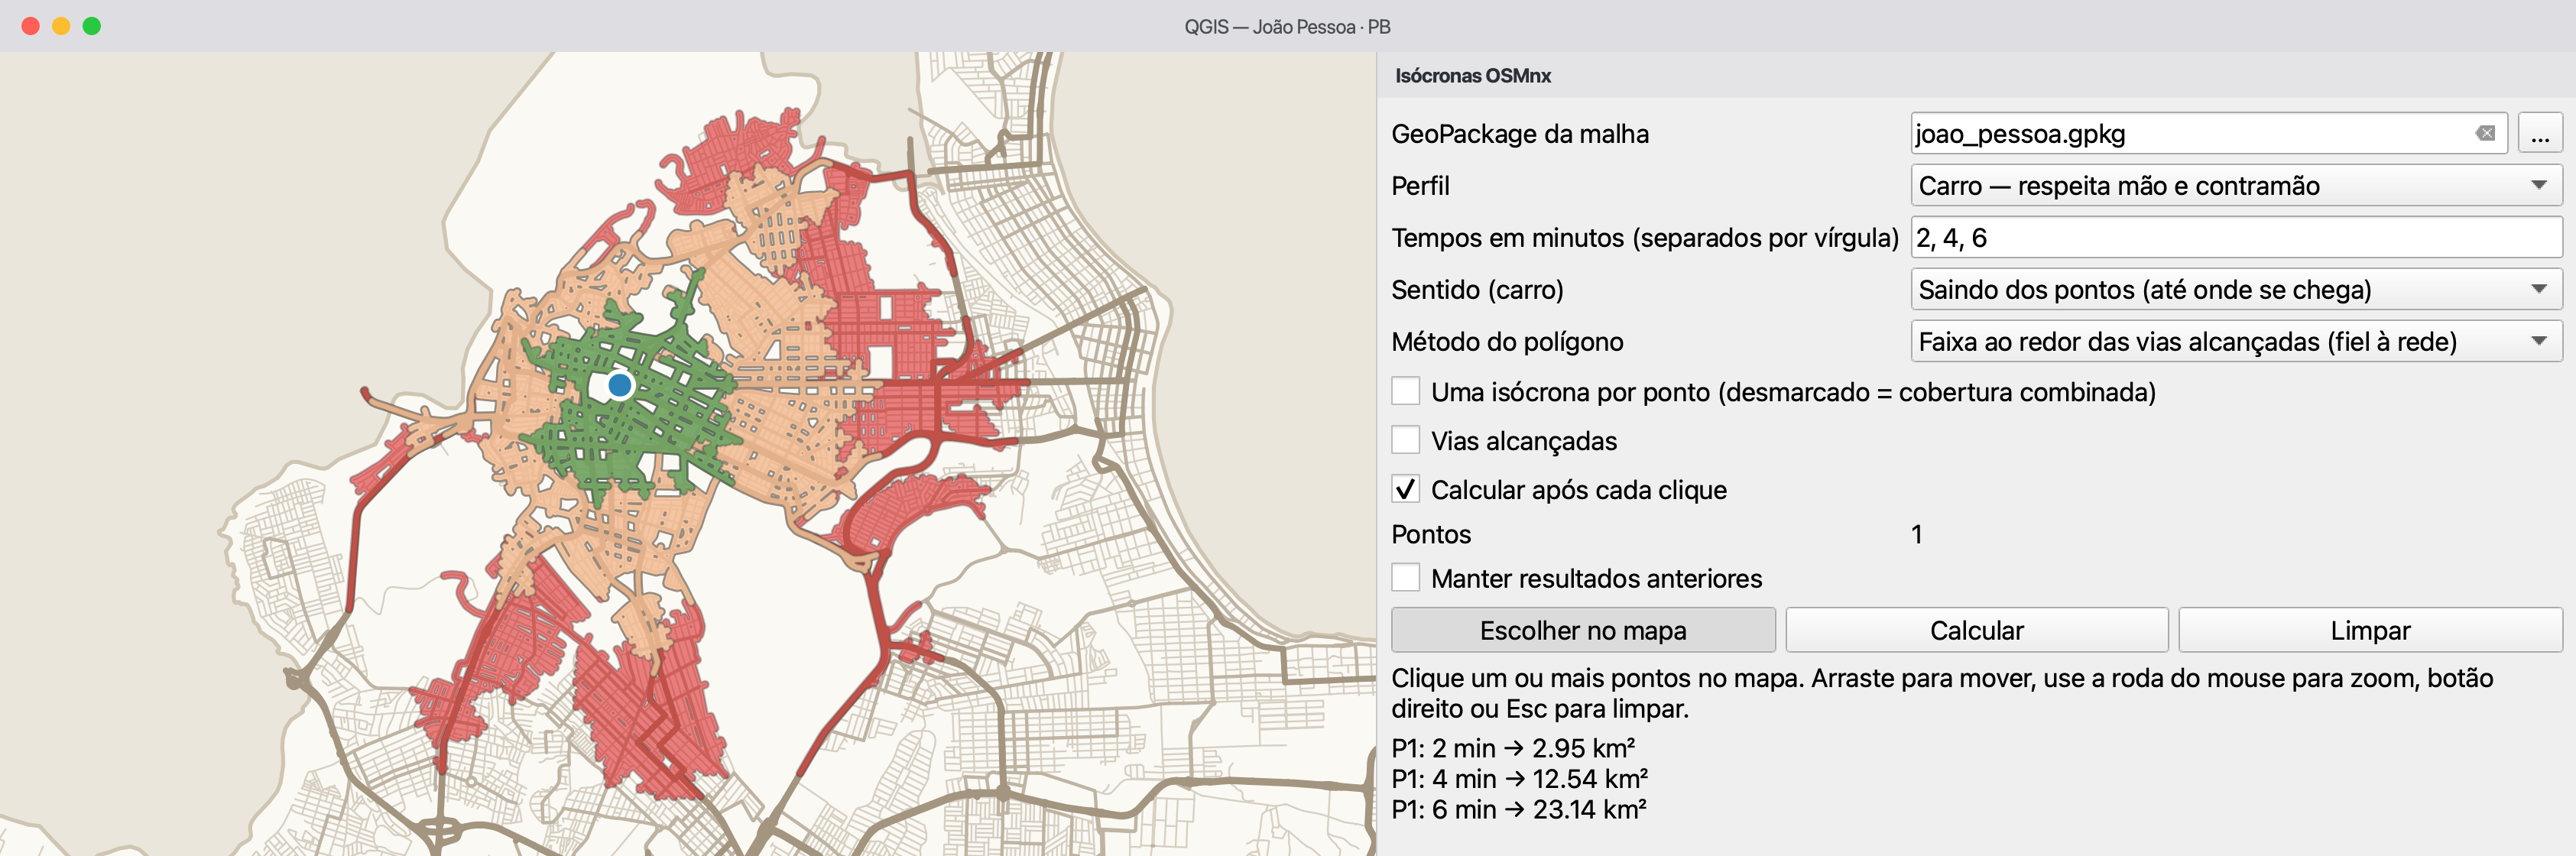Open the Método do polígono dropdown
The width and height of the screenshot is (2576, 856).
[2236, 342]
